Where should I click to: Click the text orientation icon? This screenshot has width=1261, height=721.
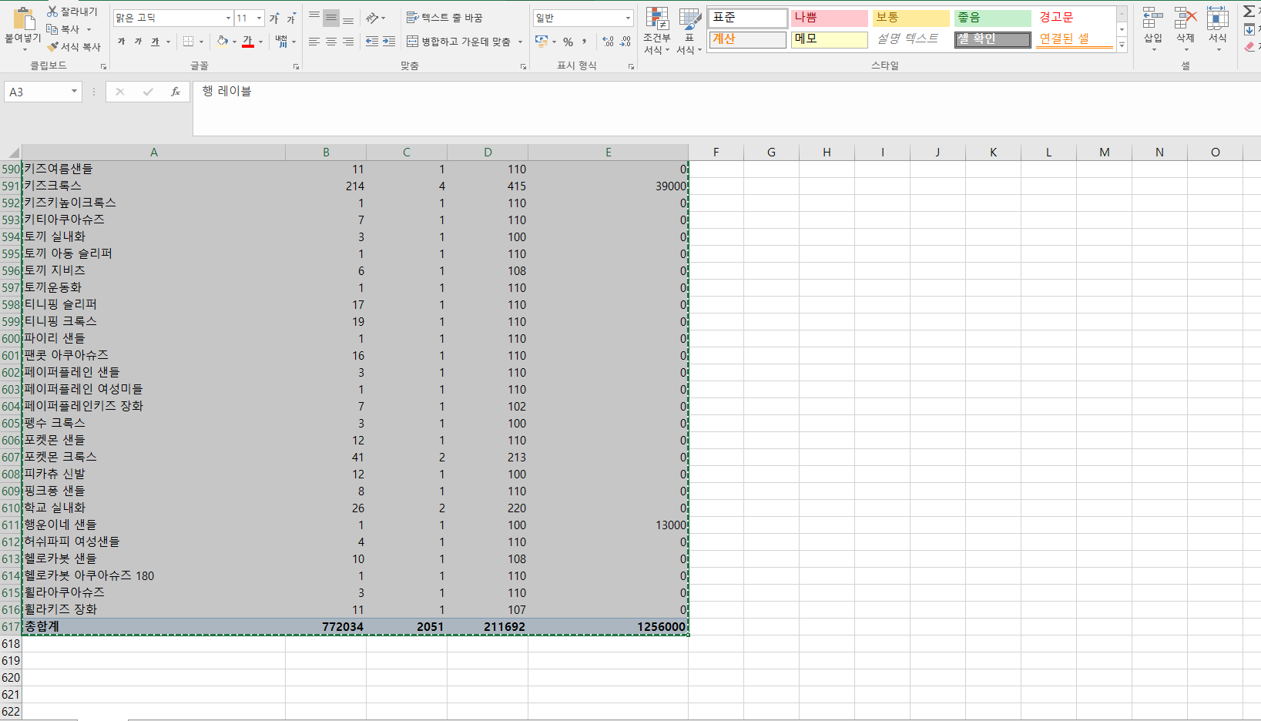pyautogui.click(x=373, y=18)
